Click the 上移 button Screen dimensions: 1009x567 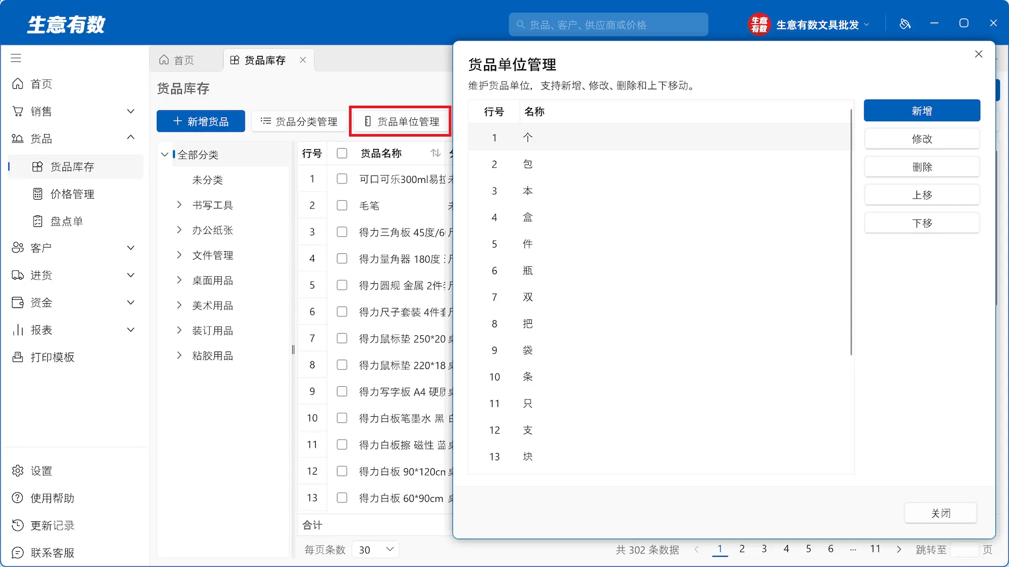click(x=922, y=195)
